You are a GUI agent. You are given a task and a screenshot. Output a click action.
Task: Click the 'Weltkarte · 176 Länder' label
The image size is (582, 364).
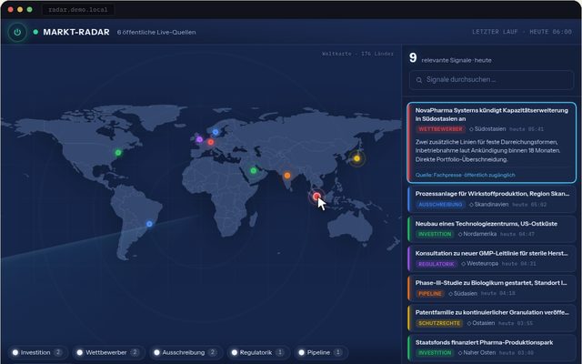pos(357,54)
